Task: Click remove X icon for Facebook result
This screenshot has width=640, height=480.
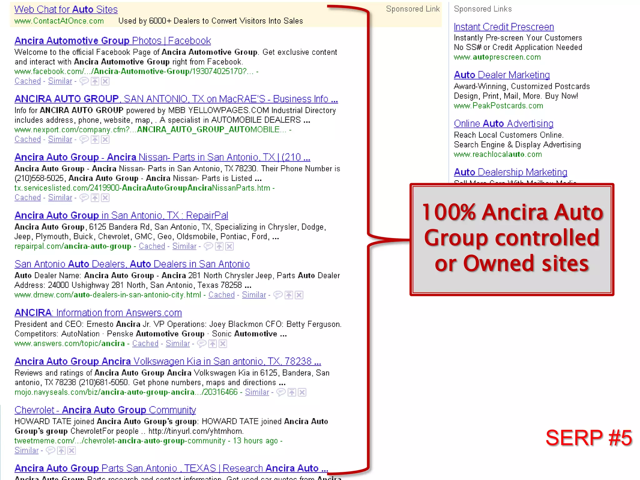Action: point(105,82)
